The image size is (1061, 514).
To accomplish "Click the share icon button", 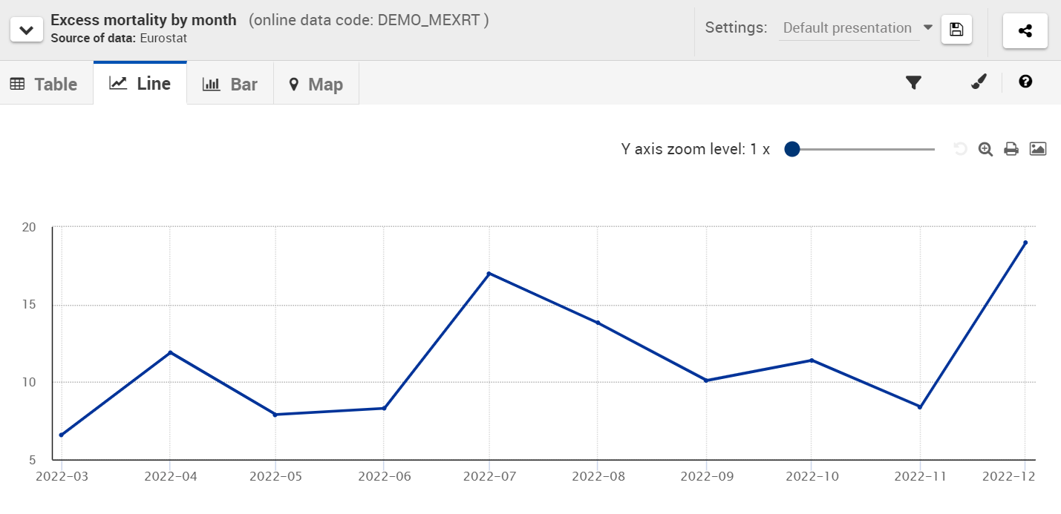I will pos(1025,30).
